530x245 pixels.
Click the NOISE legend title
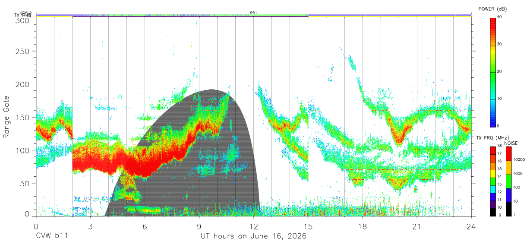click(511, 143)
